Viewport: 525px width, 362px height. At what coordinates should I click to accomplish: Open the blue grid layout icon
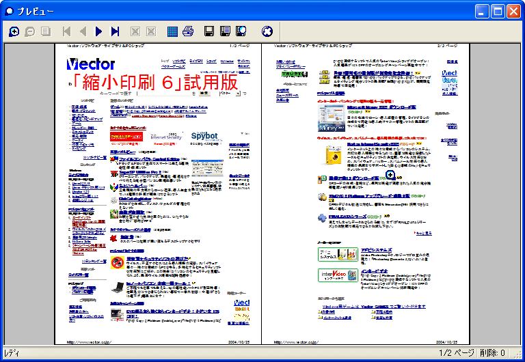coord(172,32)
